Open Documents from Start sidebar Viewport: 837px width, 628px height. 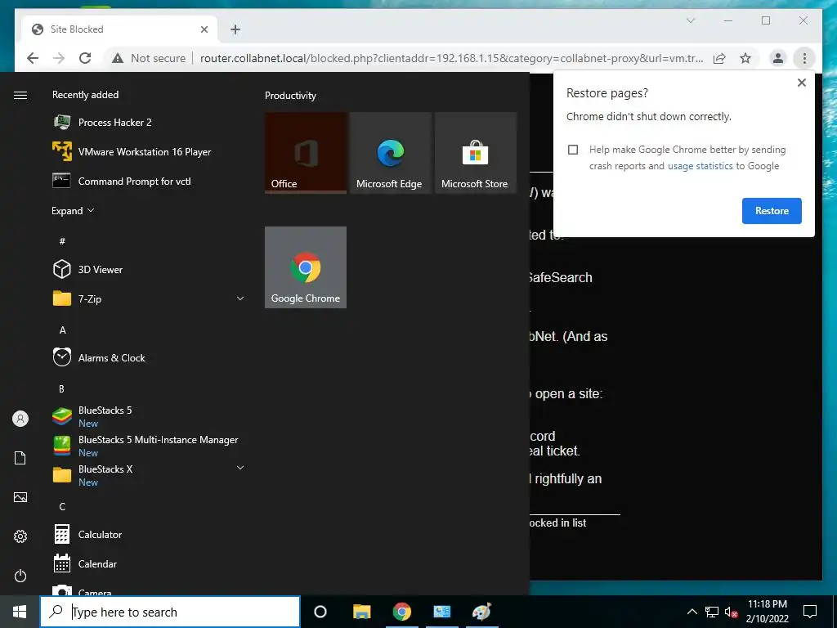(20, 458)
